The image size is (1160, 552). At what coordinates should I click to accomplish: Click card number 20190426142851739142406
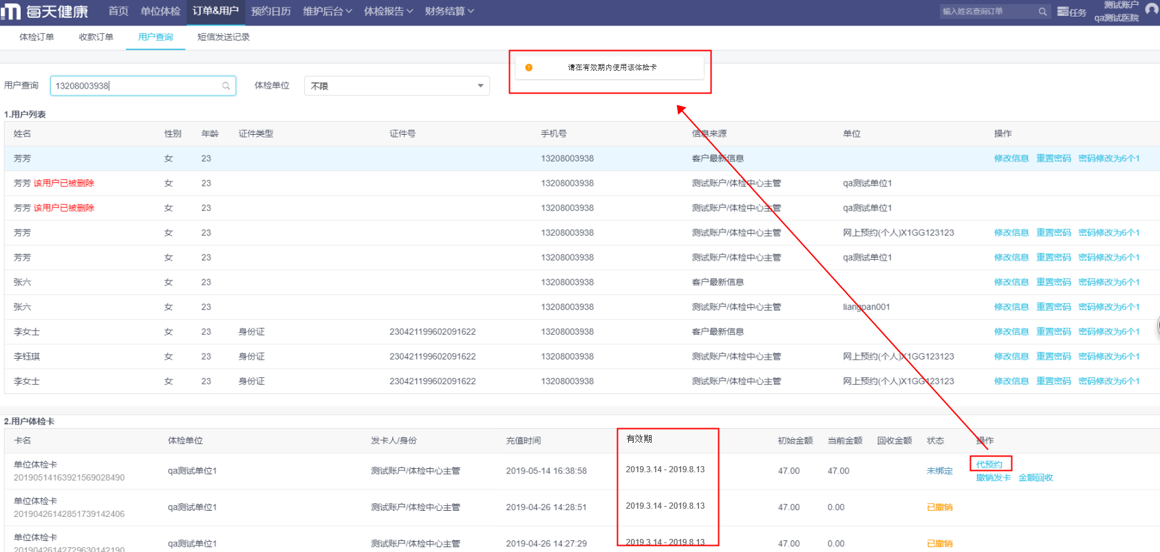pos(69,514)
